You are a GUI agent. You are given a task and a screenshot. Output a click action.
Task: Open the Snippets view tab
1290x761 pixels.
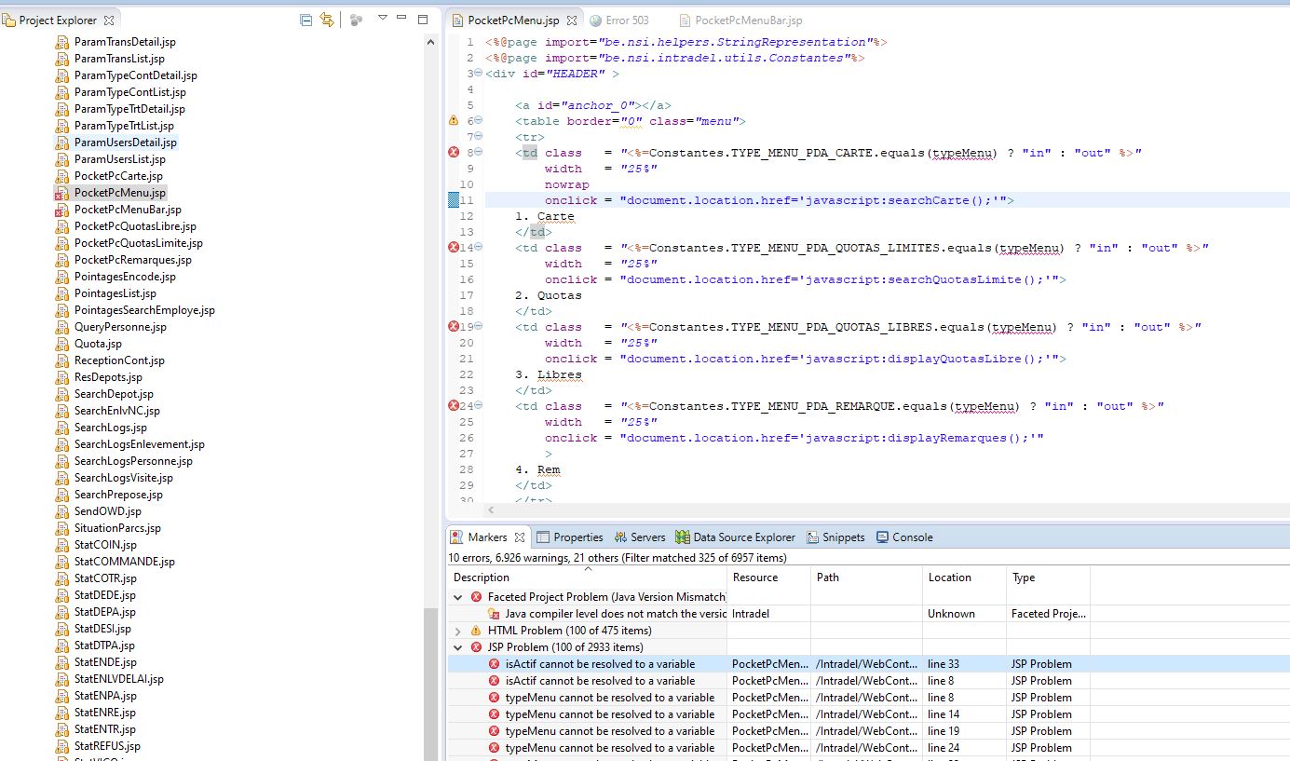835,537
